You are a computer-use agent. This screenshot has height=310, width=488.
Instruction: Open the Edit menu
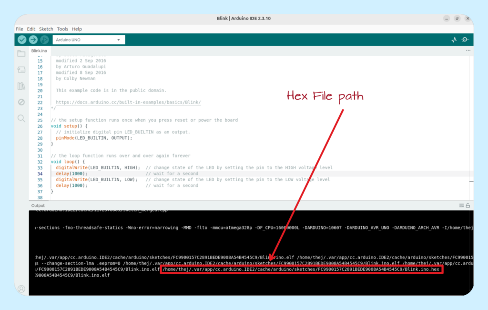coord(31,29)
